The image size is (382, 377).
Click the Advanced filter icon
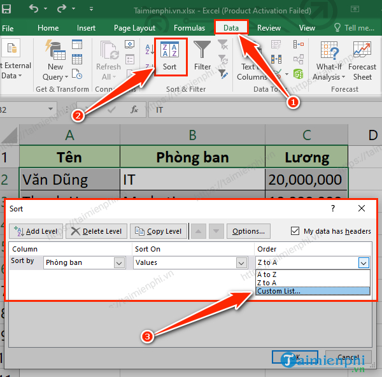pos(223,74)
